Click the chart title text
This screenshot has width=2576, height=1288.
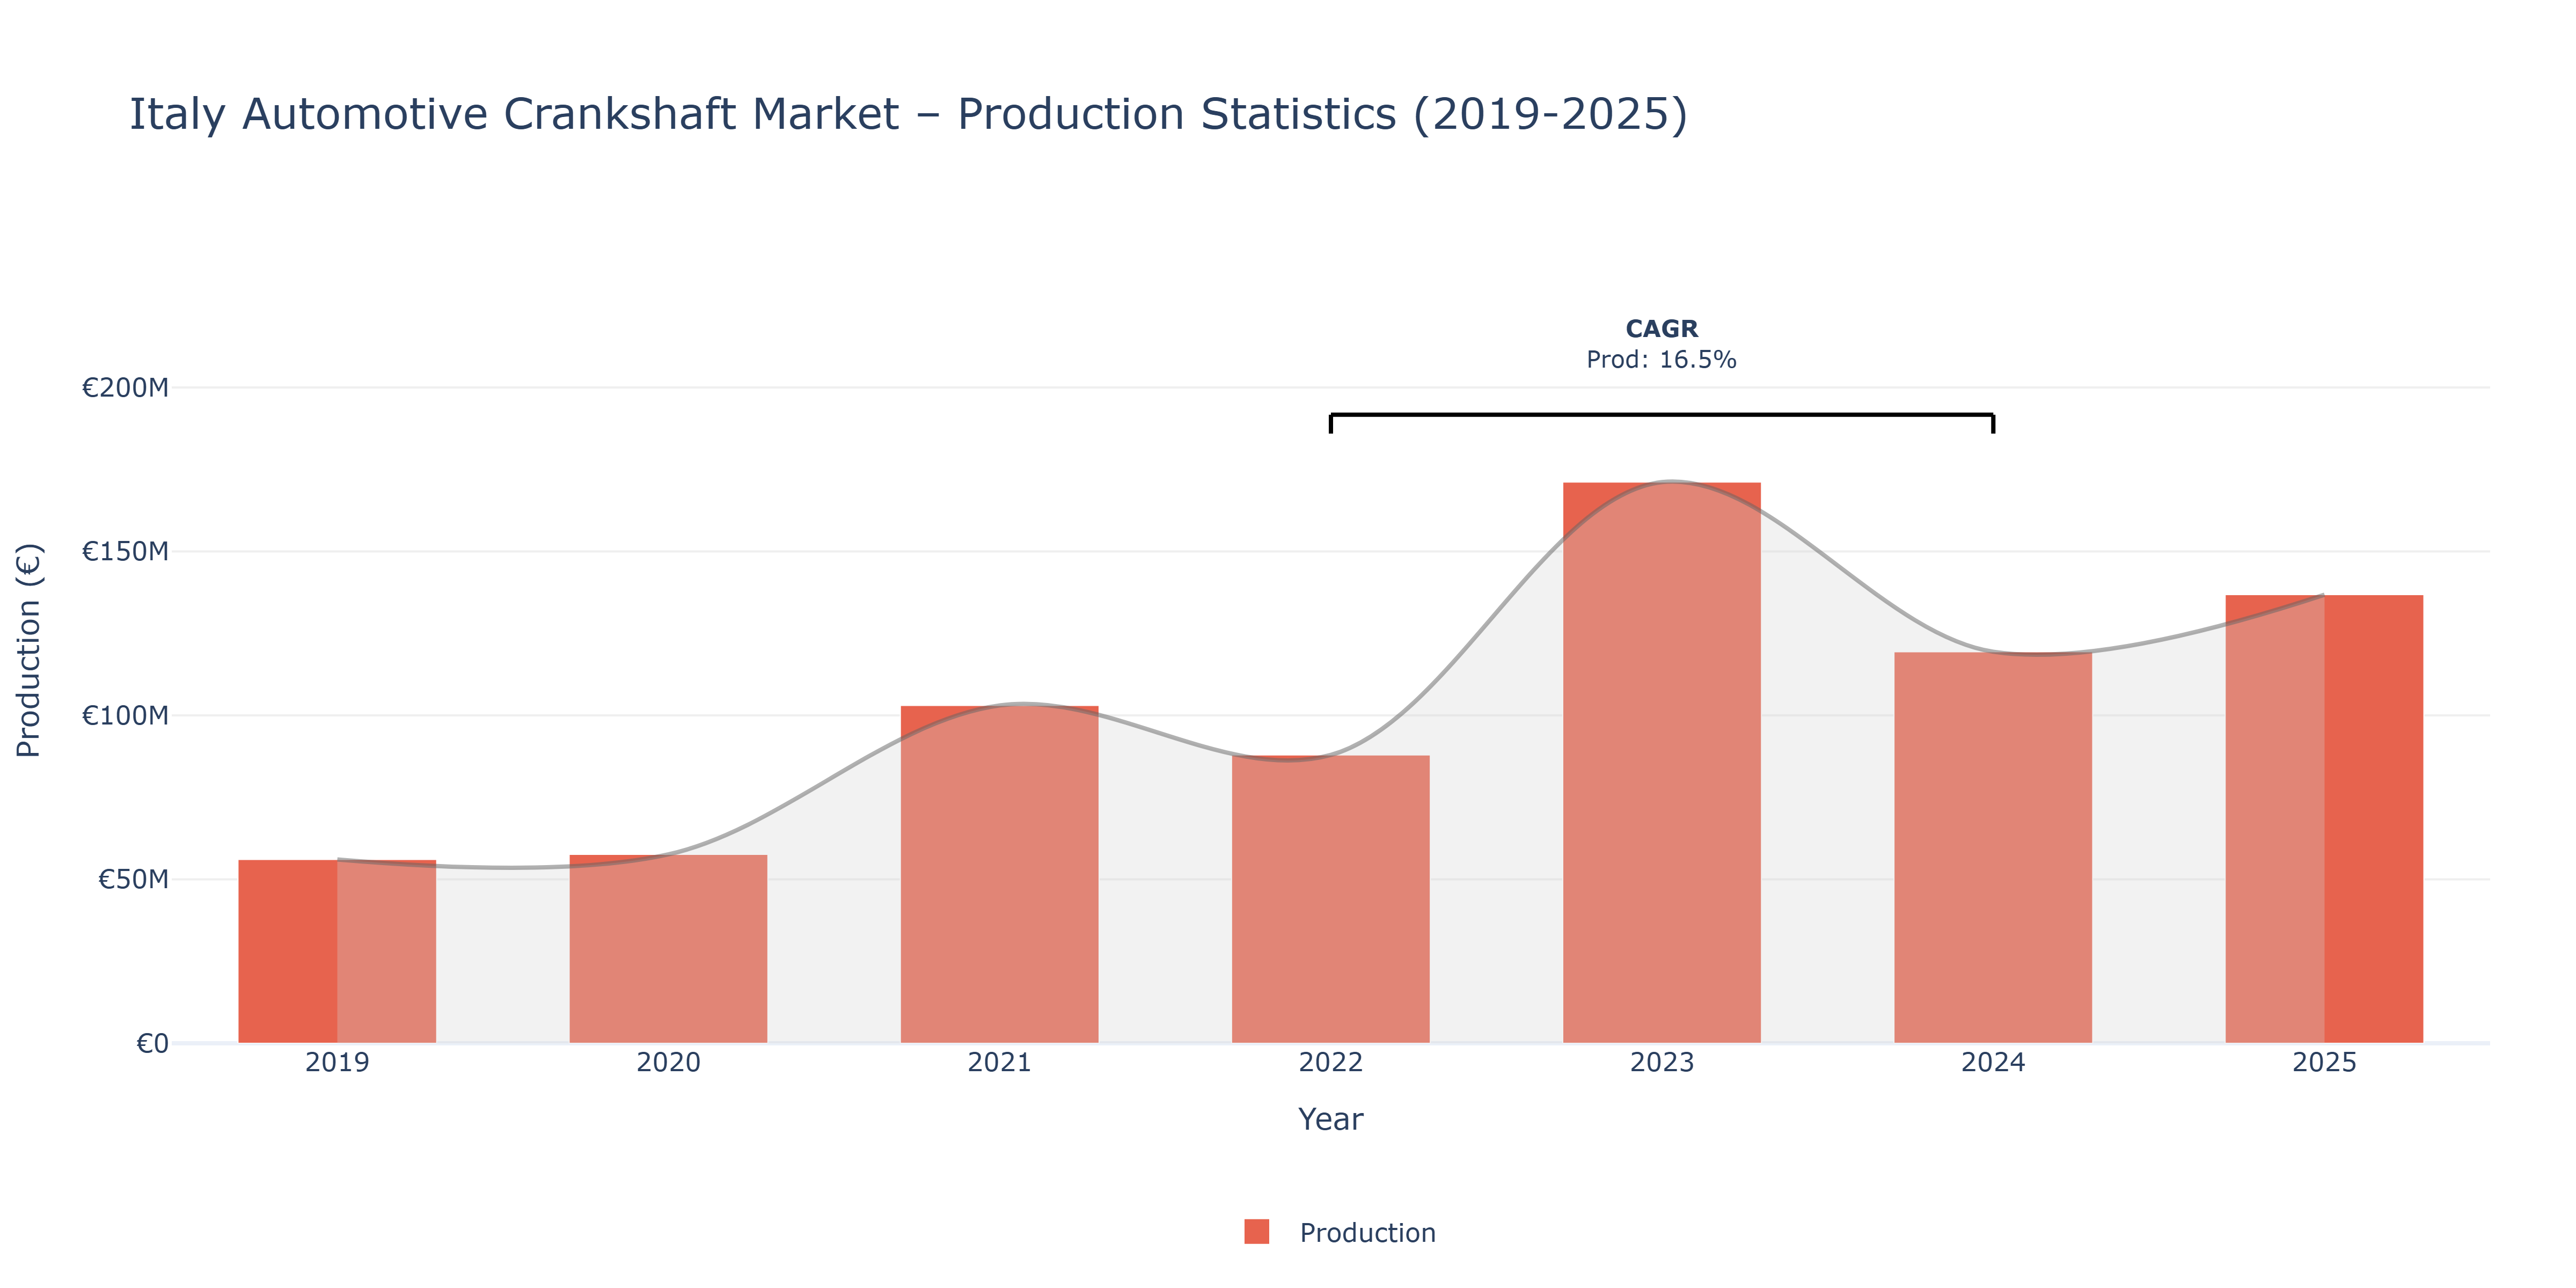(908, 114)
